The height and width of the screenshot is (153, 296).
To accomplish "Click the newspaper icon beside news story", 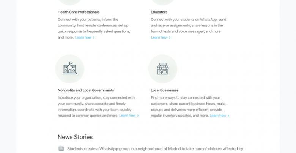I will [61, 149].
